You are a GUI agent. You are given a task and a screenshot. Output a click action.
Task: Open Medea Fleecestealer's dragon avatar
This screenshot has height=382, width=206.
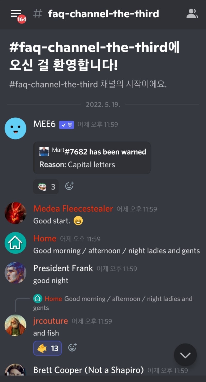click(x=15, y=213)
